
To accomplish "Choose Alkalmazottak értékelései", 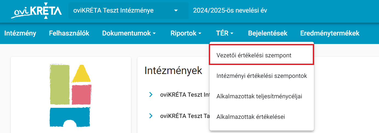I will tap(262, 117).
